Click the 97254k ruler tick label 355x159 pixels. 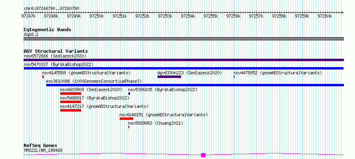click(x=188, y=16)
